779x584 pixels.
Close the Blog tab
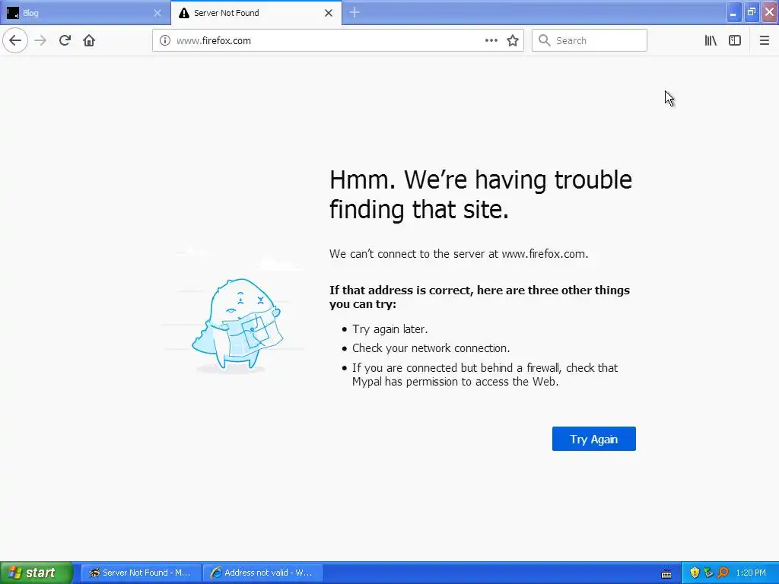click(157, 14)
